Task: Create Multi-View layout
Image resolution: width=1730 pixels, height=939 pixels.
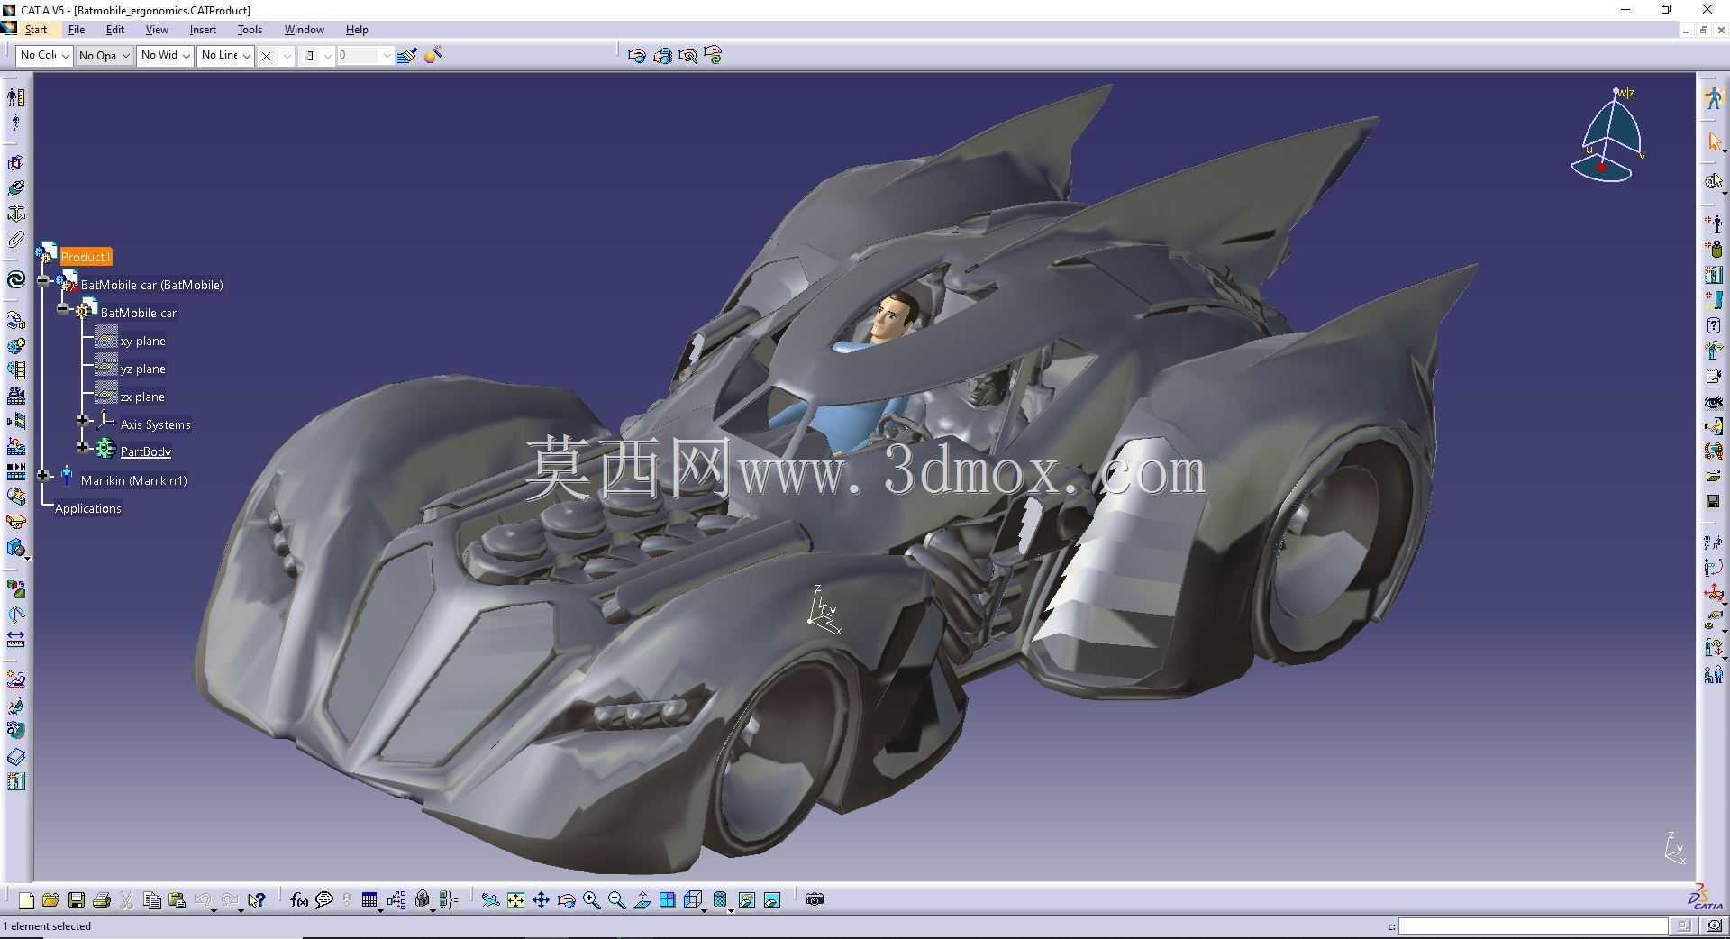Action: [x=668, y=900]
